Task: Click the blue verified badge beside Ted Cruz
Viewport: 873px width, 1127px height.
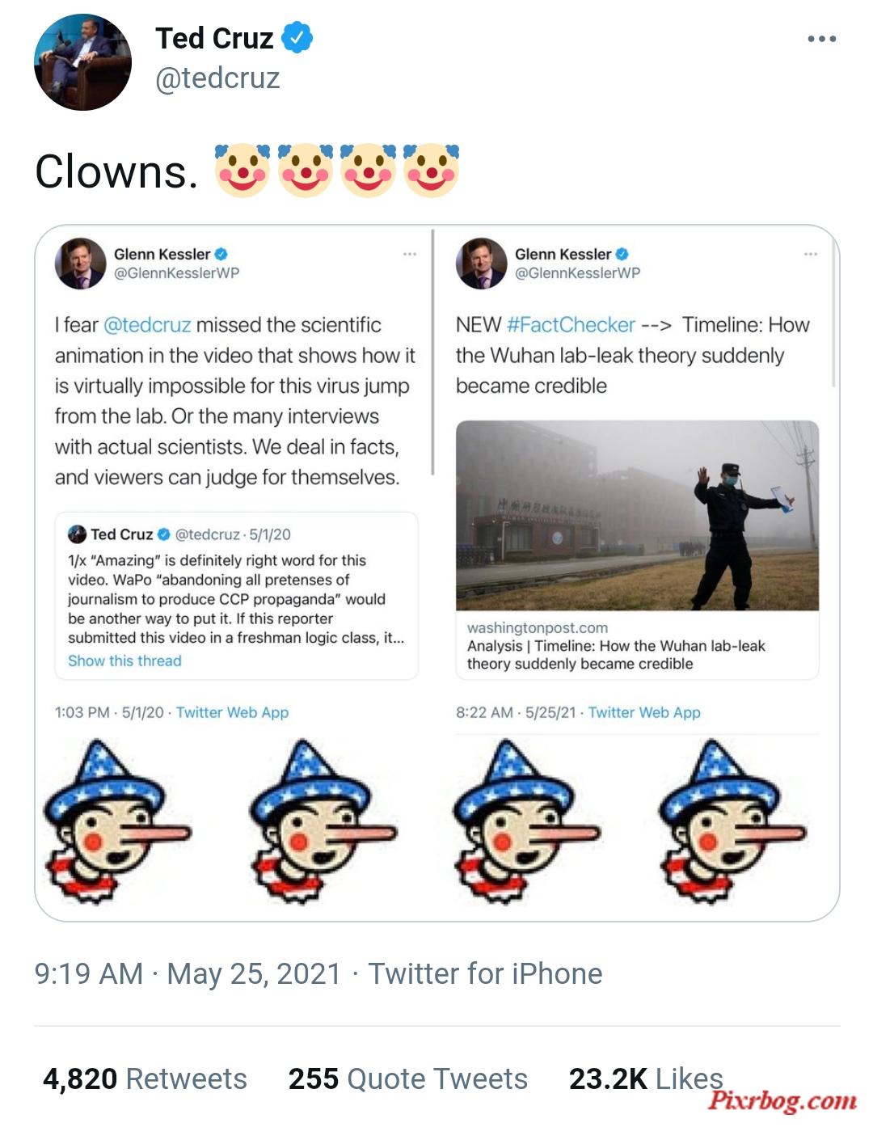Action: tap(297, 37)
